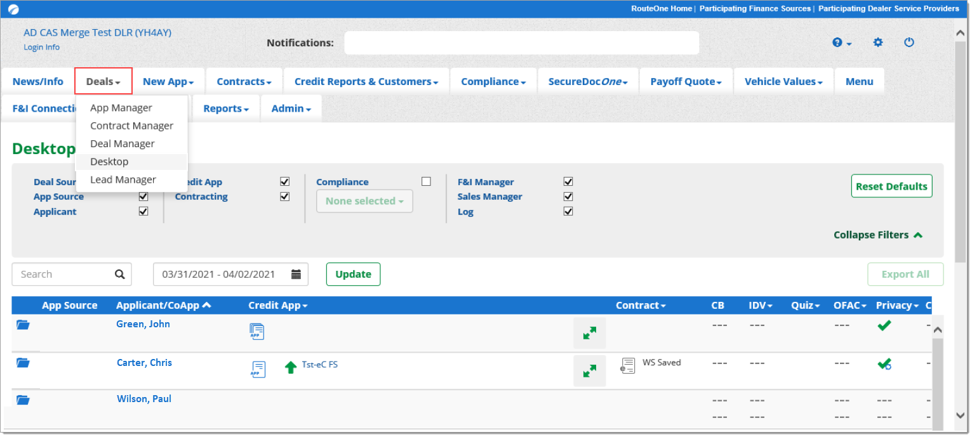Viewport: 972px width, 437px height.
Task: Click the Reset Defaults button
Action: click(x=891, y=186)
